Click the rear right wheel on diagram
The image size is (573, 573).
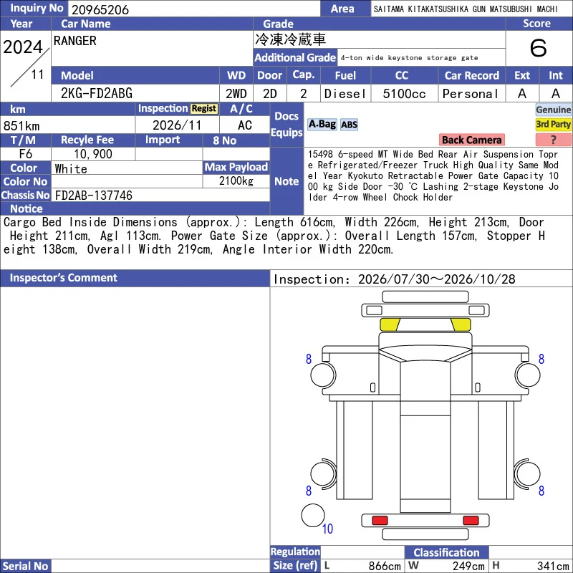pyautogui.click(x=527, y=473)
